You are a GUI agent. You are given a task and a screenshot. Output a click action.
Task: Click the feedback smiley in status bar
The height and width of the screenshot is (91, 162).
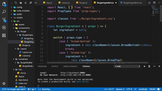[158, 89]
